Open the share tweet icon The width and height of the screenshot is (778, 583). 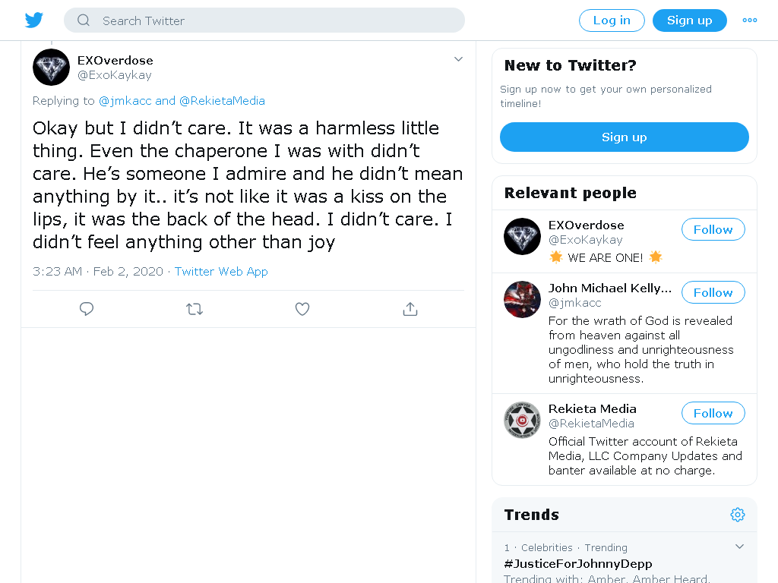[x=410, y=309]
